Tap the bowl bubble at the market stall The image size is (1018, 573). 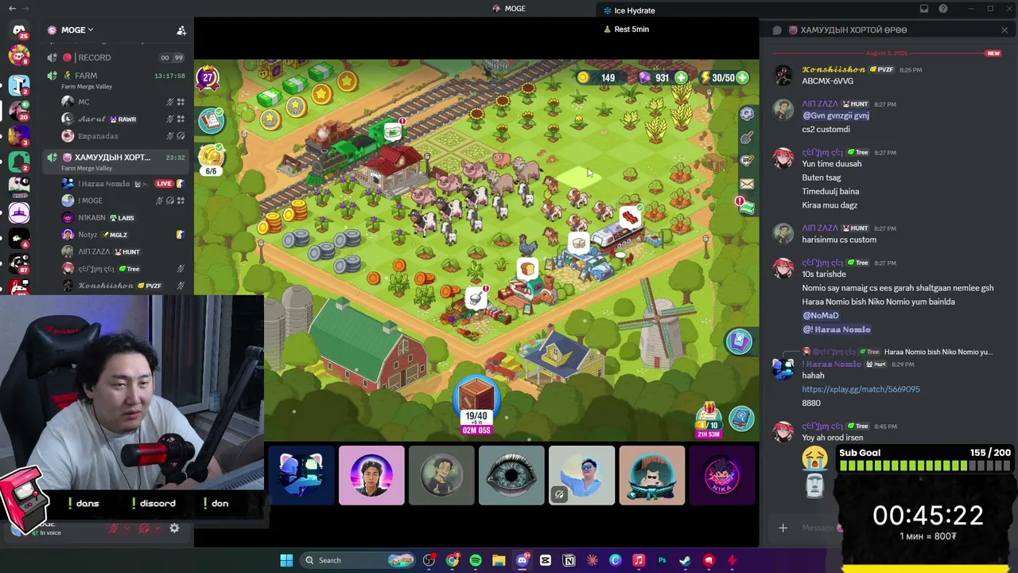click(476, 298)
